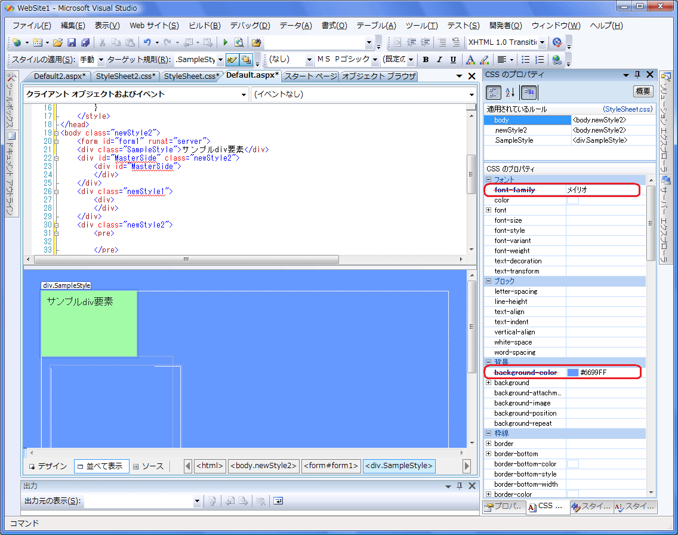Switch to the Default2.aspx* tab
The image size is (678, 535).
tap(59, 76)
